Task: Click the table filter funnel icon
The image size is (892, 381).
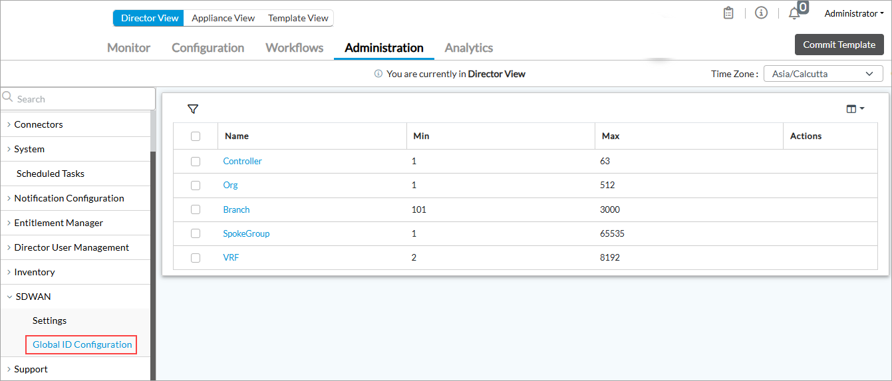Action: (x=193, y=109)
